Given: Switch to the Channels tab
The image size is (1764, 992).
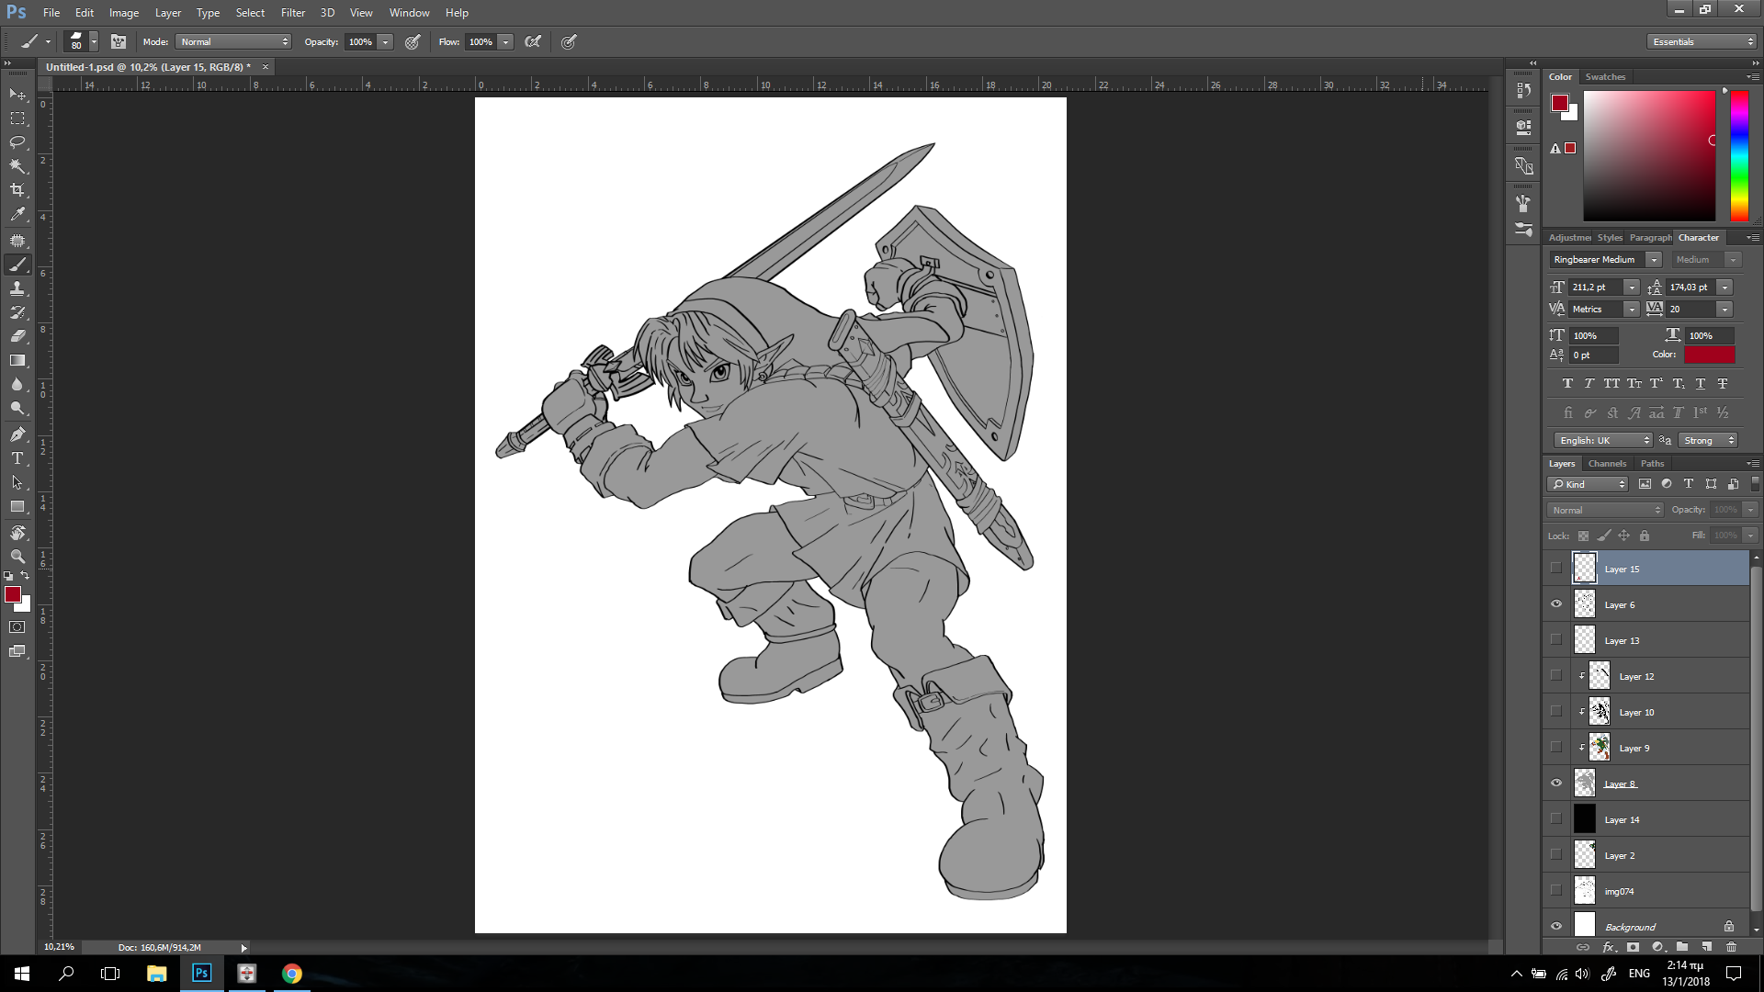Looking at the screenshot, I should [x=1607, y=464].
